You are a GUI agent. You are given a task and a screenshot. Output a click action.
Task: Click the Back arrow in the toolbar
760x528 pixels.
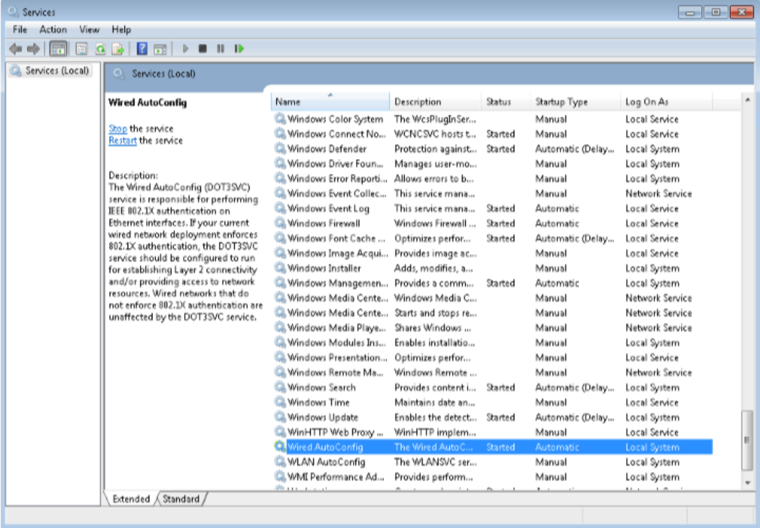point(16,49)
